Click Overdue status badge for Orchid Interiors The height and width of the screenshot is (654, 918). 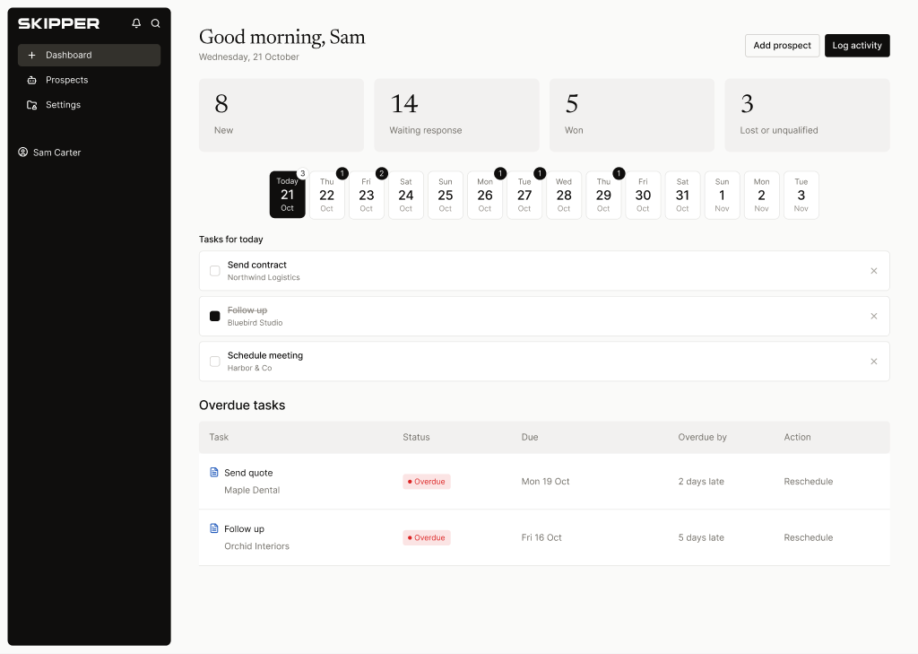pyautogui.click(x=426, y=537)
